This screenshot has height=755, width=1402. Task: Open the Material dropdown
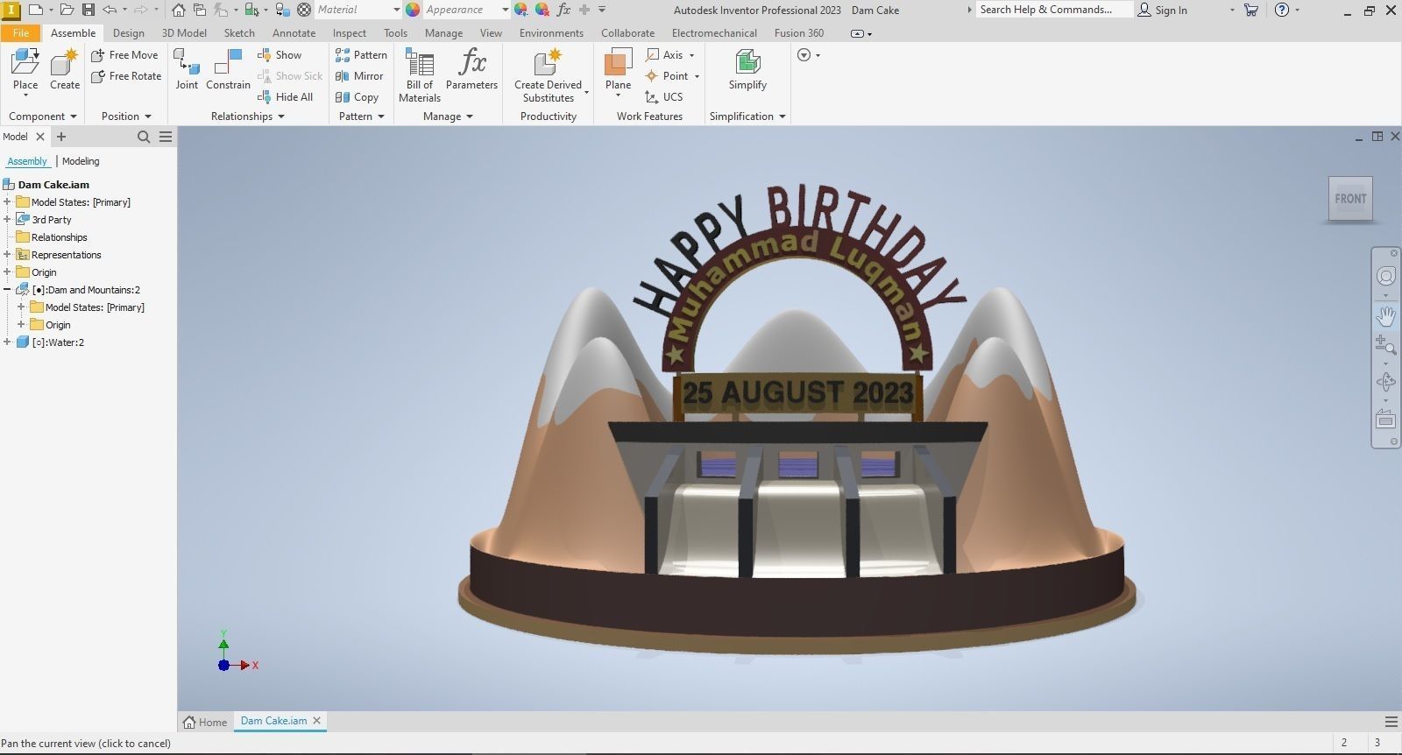click(396, 10)
